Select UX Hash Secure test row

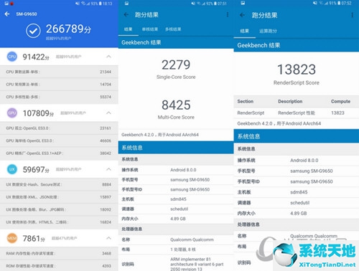(x=59, y=184)
